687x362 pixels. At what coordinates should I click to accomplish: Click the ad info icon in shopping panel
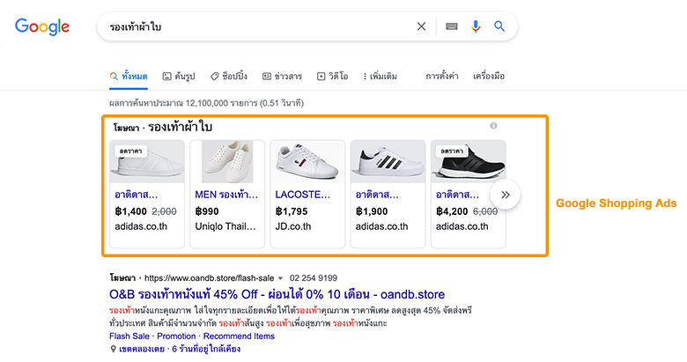pyautogui.click(x=493, y=126)
